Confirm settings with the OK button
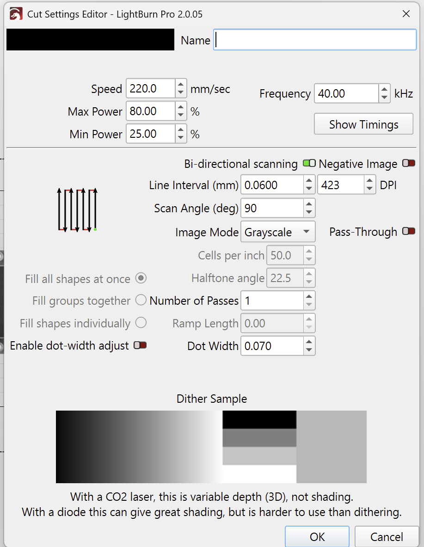This screenshot has width=424, height=547. pos(317,537)
